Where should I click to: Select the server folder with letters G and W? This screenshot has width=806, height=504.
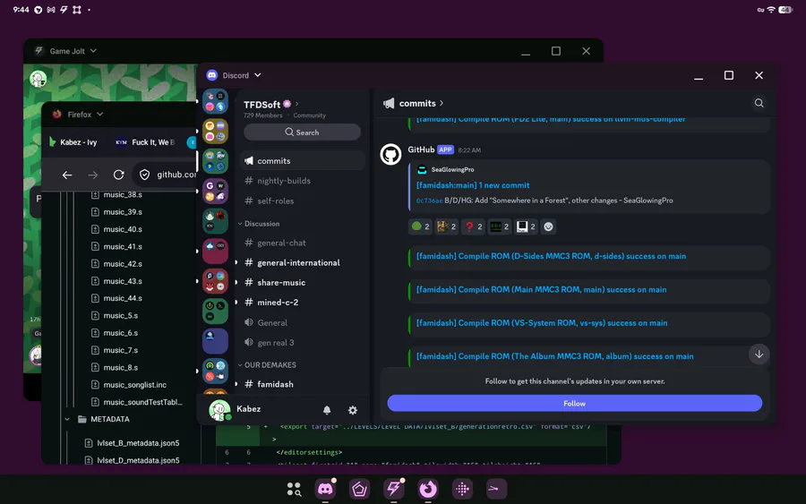[x=215, y=191]
